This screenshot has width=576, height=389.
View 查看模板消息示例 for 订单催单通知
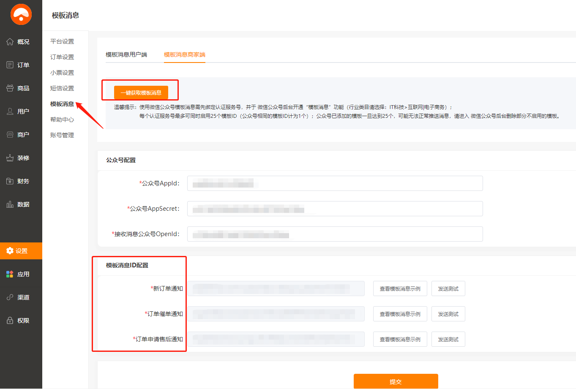400,314
